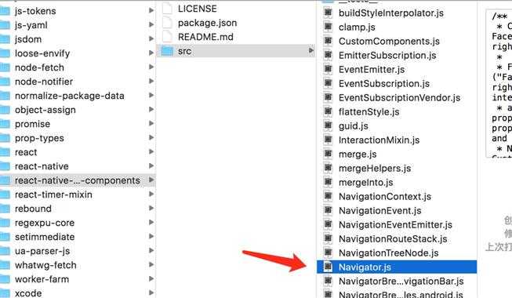Click the node-fetch folder icon
Image resolution: width=512 pixels, height=298 pixels.
point(5,67)
